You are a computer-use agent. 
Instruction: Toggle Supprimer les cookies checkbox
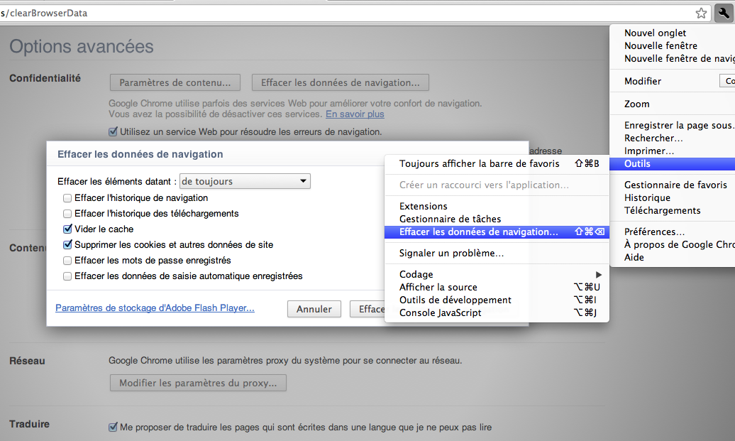(x=67, y=245)
